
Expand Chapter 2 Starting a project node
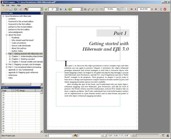[10, 59]
